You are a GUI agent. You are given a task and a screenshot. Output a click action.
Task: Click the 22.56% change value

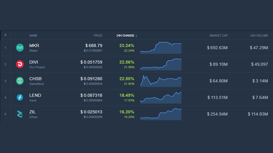click(x=127, y=62)
